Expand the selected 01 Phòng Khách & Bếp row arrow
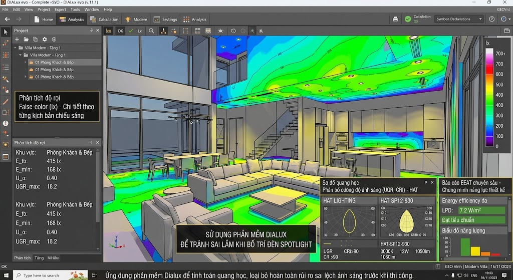Viewport: 513px width, 280px height. [26, 62]
